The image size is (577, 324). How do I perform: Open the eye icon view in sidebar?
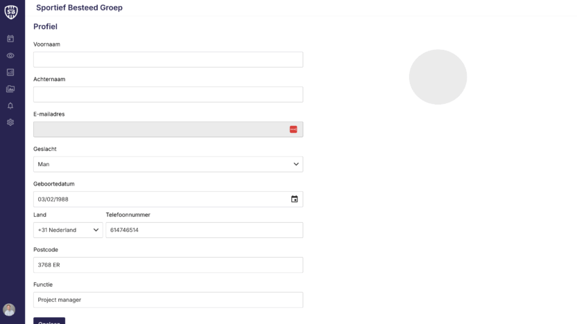coord(10,55)
